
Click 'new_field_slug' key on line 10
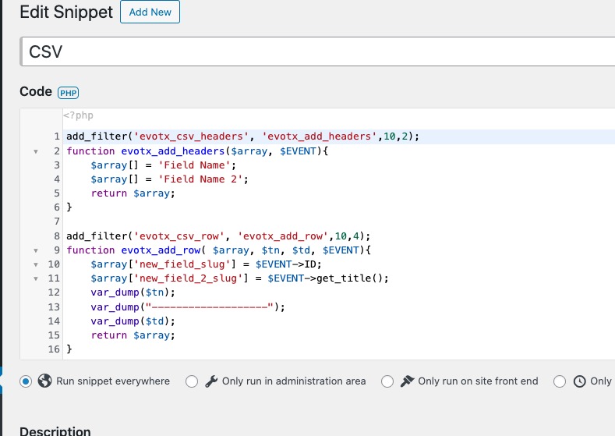point(182,264)
